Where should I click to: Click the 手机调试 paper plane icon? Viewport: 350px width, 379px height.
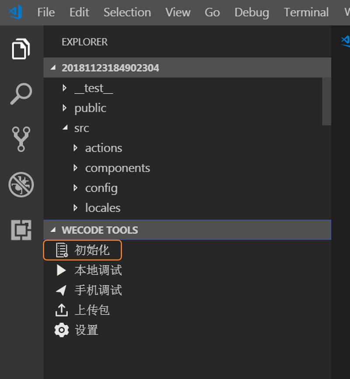point(62,290)
